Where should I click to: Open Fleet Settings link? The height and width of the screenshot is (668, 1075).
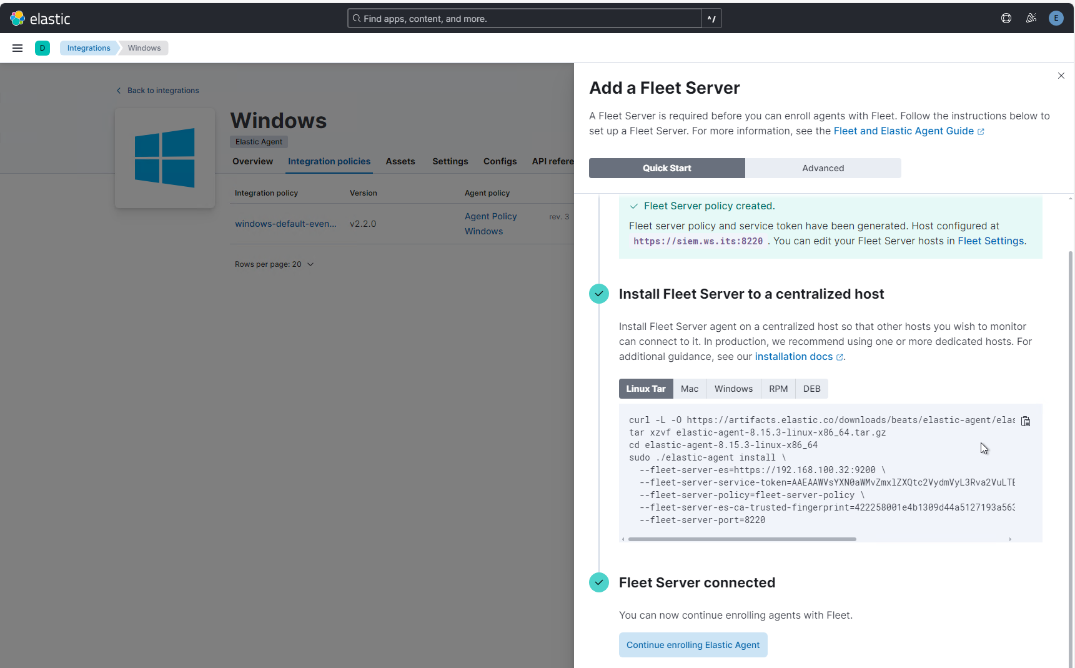[991, 241]
